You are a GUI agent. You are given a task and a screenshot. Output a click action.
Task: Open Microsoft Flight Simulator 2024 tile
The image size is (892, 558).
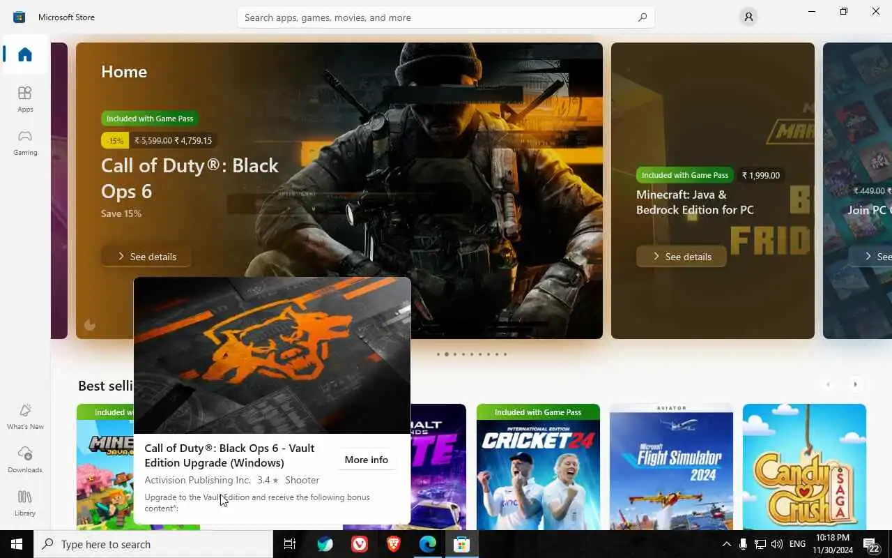click(x=671, y=467)
